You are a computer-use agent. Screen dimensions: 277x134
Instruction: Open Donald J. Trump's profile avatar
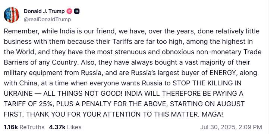point(12,15)
